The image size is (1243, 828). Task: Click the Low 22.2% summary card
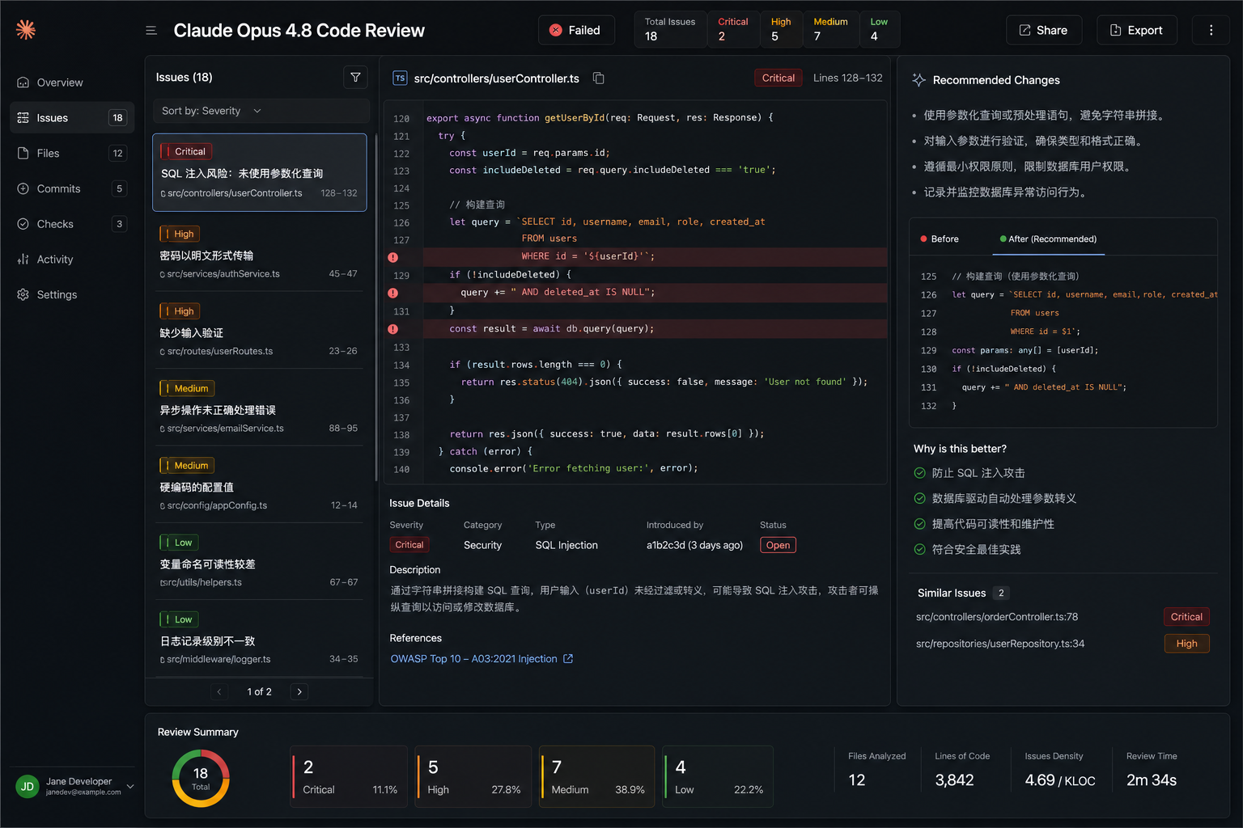point(718,777)
